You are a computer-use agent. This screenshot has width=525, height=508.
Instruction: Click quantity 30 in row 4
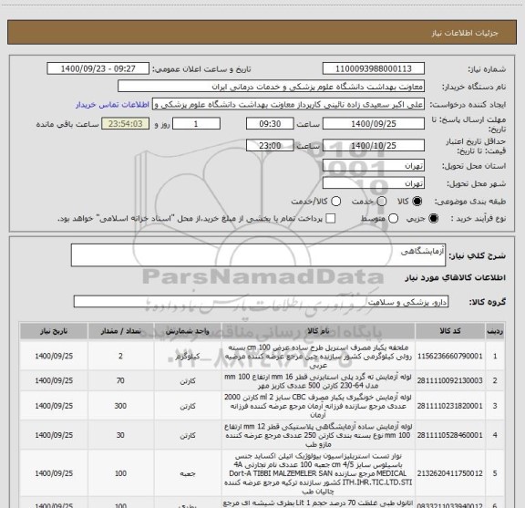[x=120, y=435]
